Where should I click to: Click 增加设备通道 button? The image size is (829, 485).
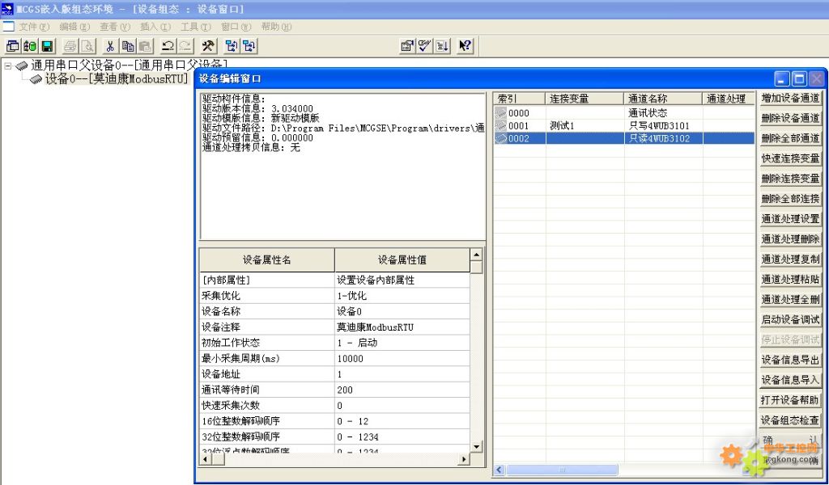click(x=790, y=98)
